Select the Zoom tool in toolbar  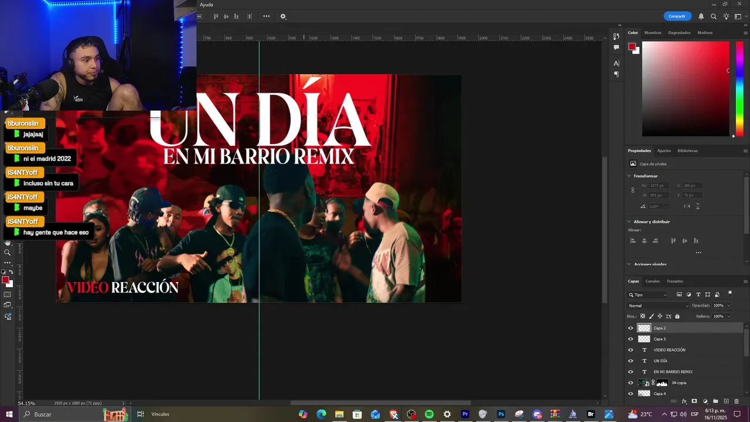[x=8, y=253]
